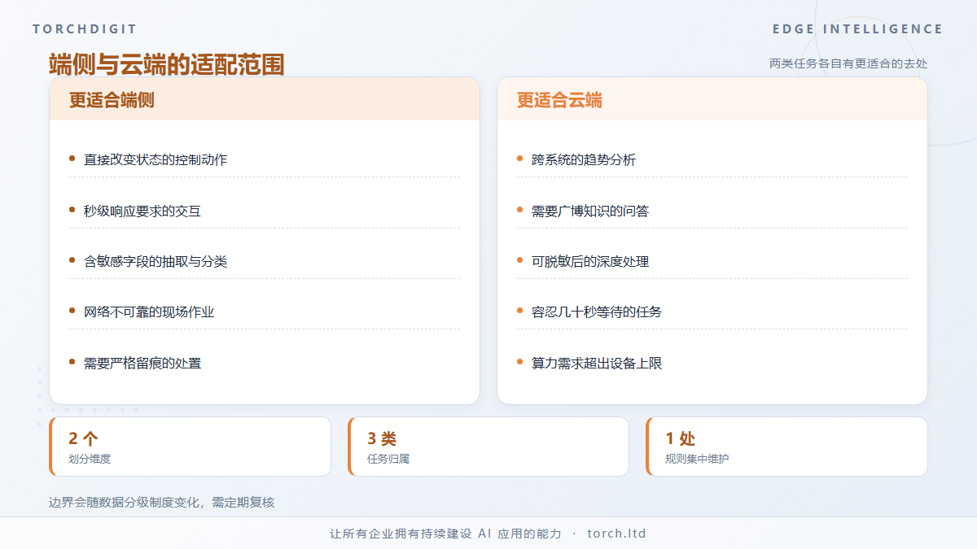Click the item 网络不可靠的现场作业
The height and width of the screenshot is (549, 977).
[149, 312]
